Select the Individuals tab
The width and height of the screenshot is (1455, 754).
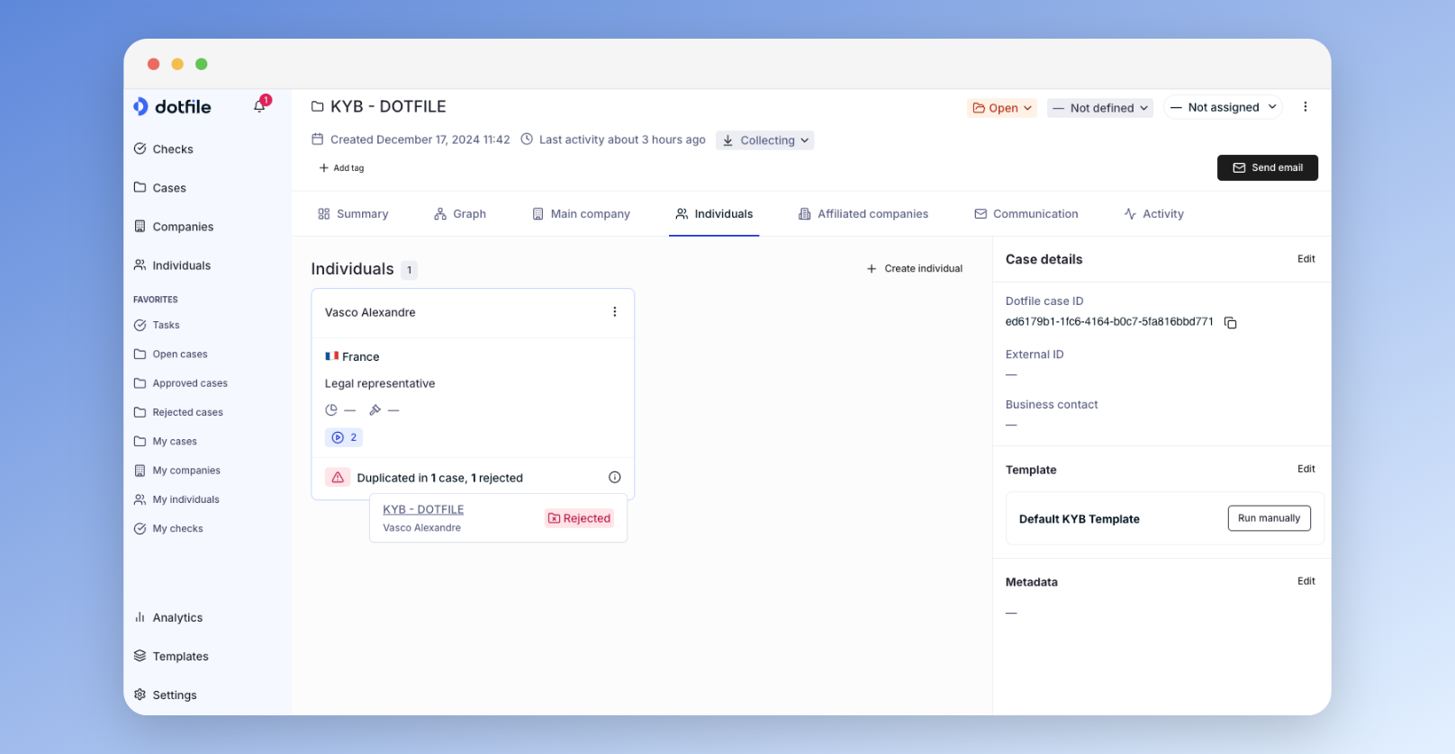714,214
